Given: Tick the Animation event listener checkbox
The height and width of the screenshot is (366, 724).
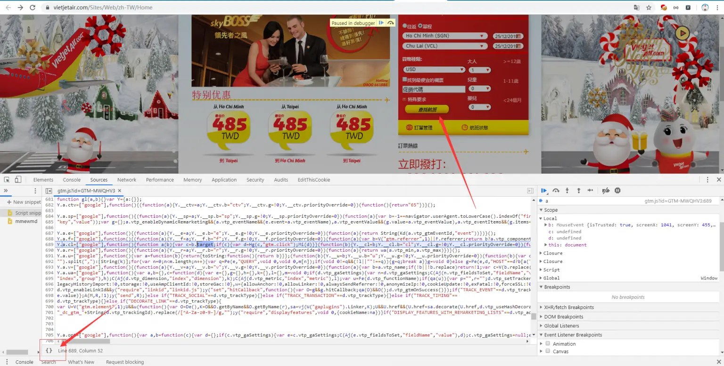Looking at the screenshot, I should 548,343.
